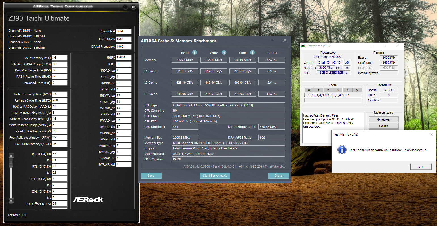Viewport: 437px width, 226px height.
Task: Open the testmem.tz.ru link
Action: (383, 113)
